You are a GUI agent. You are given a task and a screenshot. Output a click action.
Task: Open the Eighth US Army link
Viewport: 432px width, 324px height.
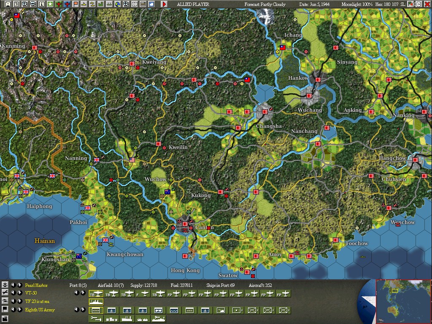click(40, 310)
